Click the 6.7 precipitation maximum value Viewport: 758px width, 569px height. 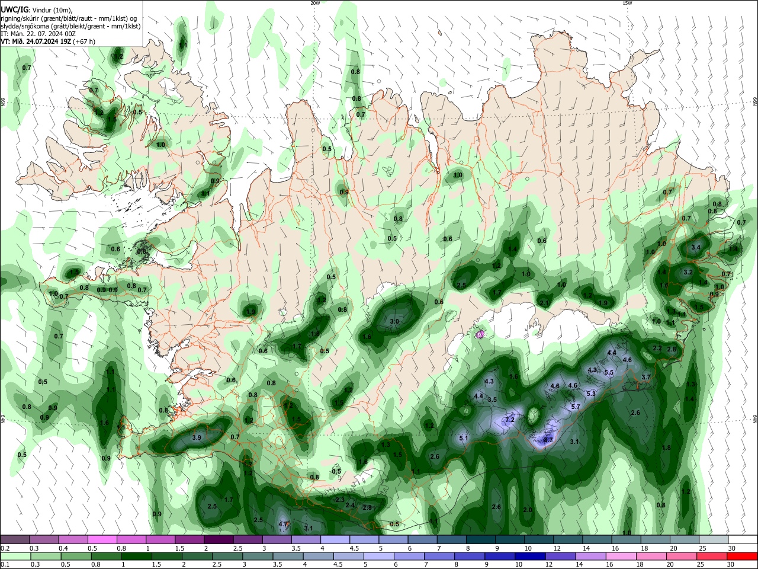tap(548, 440)
